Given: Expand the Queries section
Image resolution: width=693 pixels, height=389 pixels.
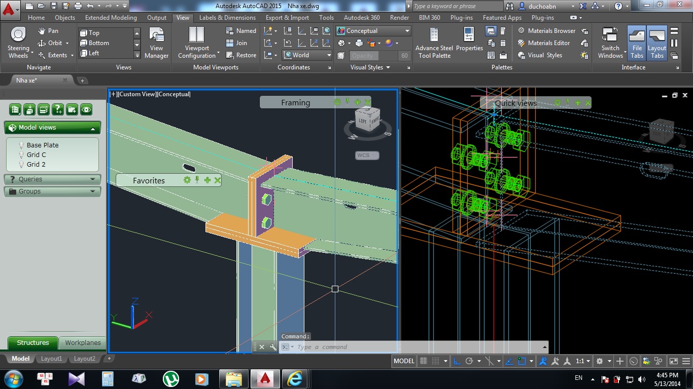Looking at the screenshot, I should 52,179.
